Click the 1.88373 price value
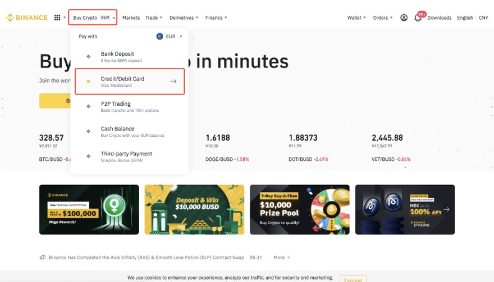 click(303, 137)
